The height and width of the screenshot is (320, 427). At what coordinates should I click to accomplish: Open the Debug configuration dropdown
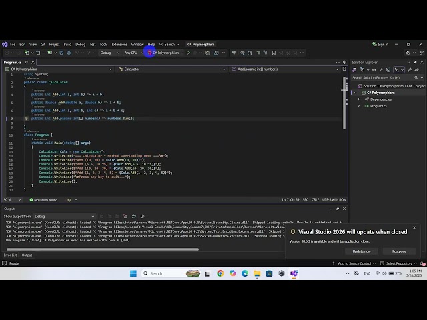coord(109,53)
